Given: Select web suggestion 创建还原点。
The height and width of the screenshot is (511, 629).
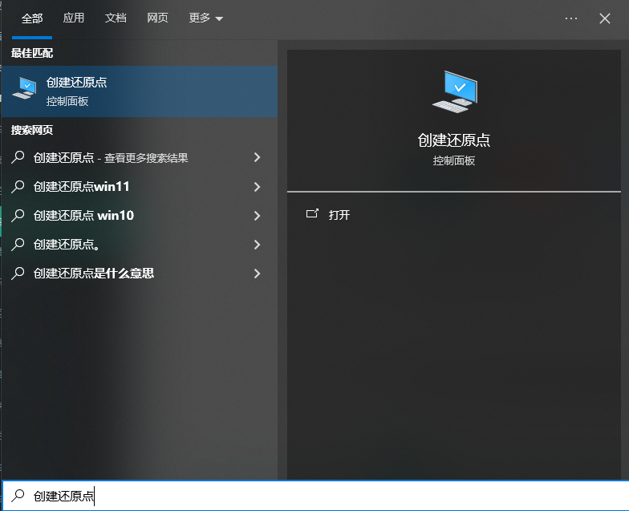Looking at the screenshot, I should (x=140, y=244).
